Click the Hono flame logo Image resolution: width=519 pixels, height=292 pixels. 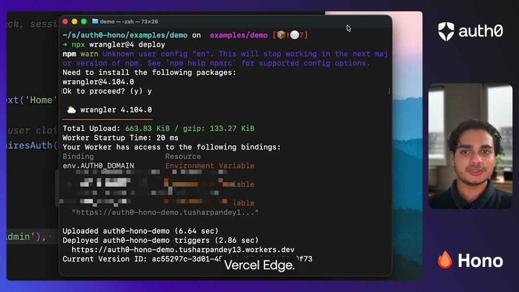pyautogui.click(x=445, y=260)
